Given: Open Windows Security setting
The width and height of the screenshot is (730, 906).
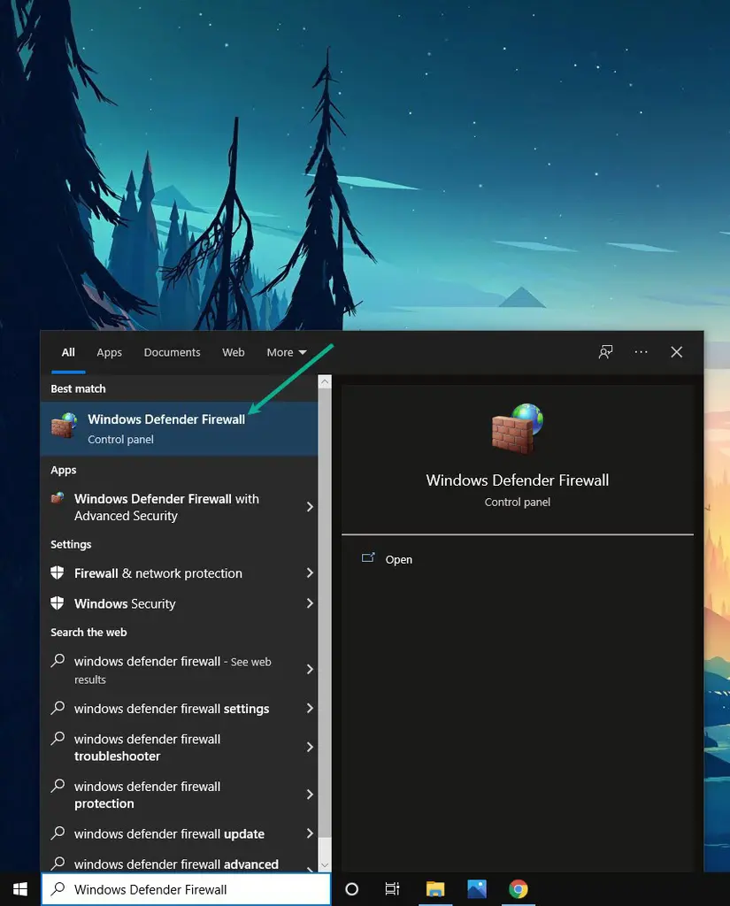Looking at the screenshot, I should [179, 603].
